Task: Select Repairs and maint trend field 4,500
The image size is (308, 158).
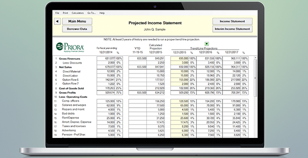Action: 180,110
